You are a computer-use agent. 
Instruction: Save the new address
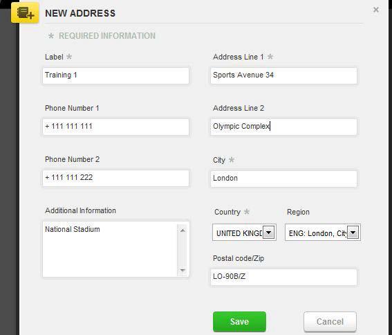[x=239, y=321]
